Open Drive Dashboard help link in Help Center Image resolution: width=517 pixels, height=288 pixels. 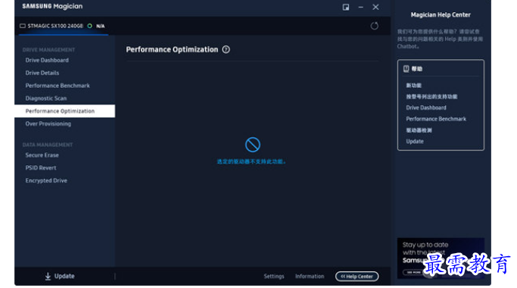426,108
